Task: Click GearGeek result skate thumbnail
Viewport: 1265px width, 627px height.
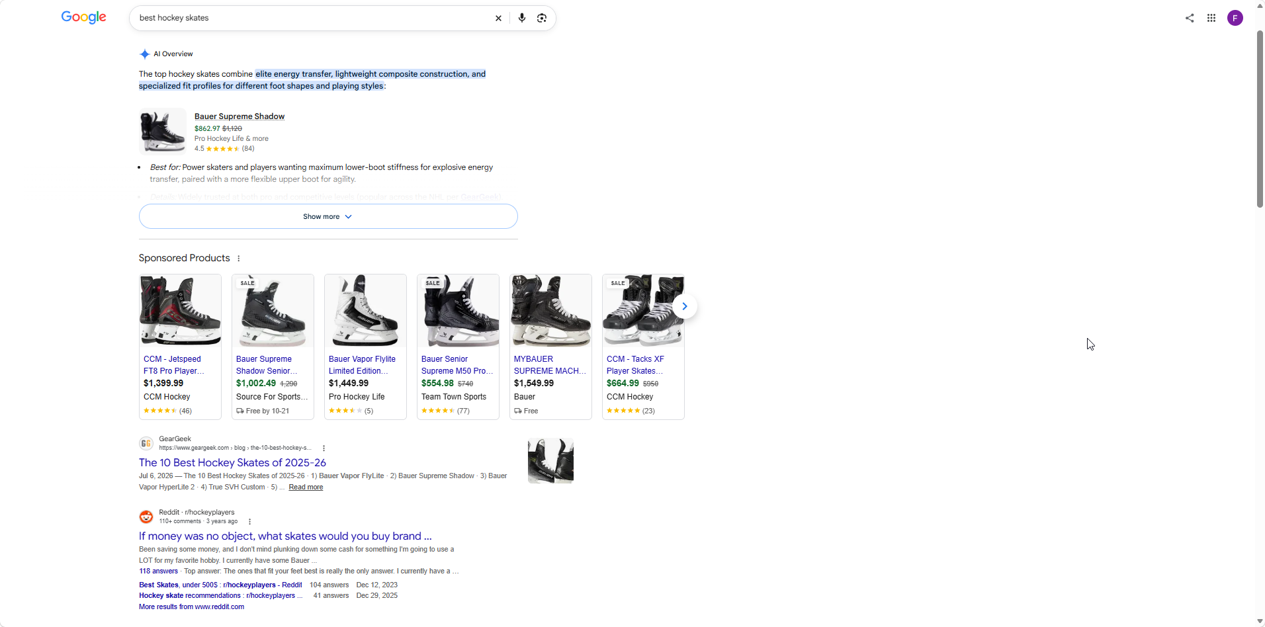Action: pos(550,460)
